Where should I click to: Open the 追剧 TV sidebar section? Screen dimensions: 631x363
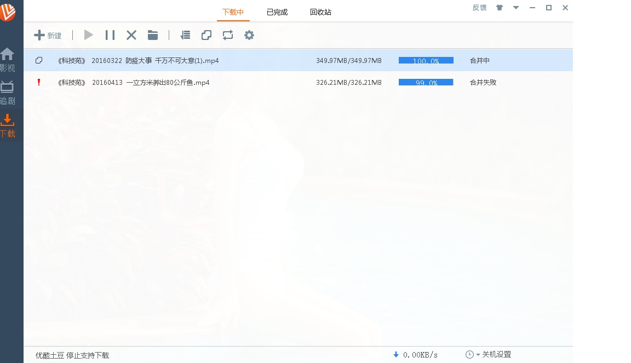7,92
